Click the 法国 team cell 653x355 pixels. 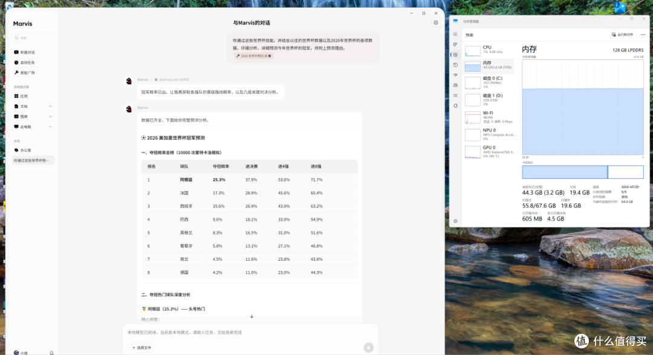(x=184, y=193)
